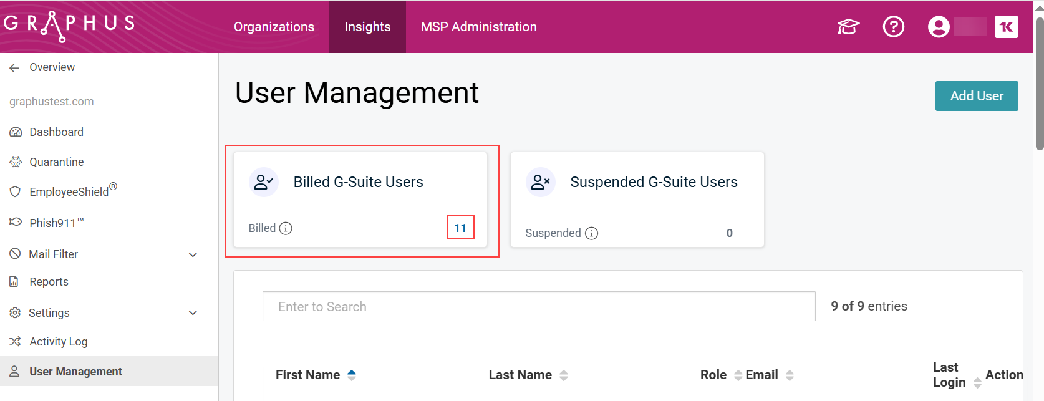
Task: Select User Management in the sidebar
Action: [x=109, y=371]
